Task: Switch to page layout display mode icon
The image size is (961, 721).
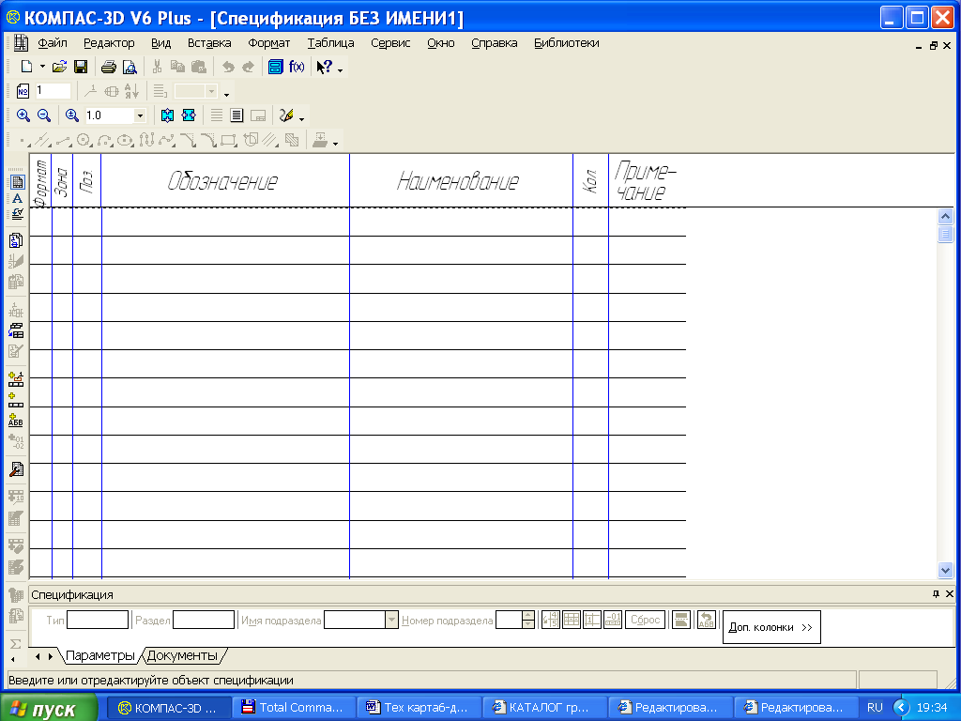Action: pos(236,115)
